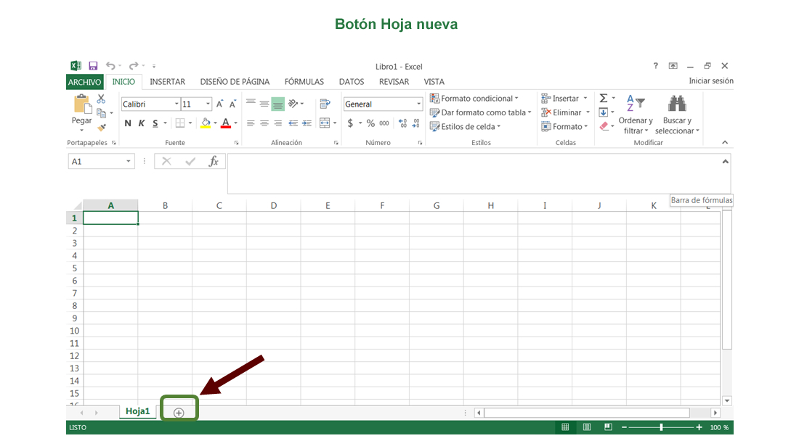This screenshot has height=441, width=799.
Task: Apply percent style format
Action: coord(370,123)
